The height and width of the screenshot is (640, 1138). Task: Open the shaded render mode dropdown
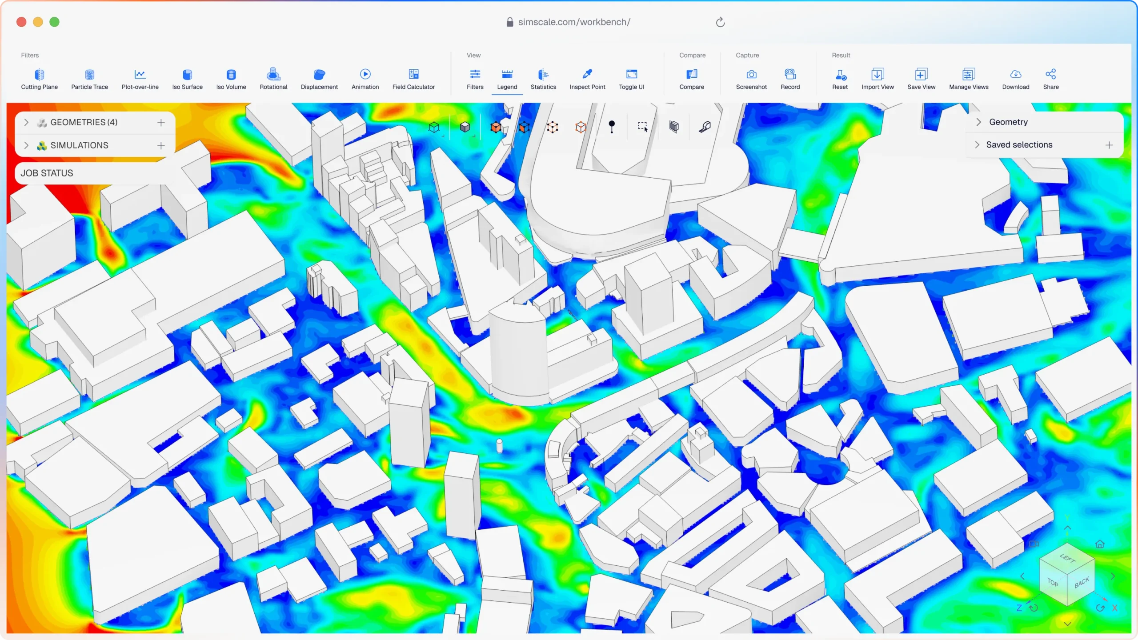(465, 128)
